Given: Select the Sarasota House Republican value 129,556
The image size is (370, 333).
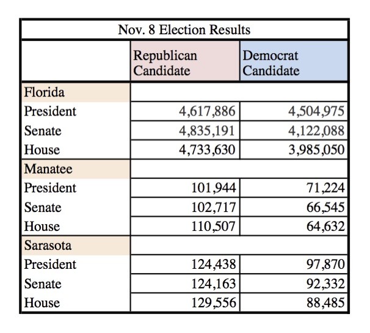Looking at the screenshot, I should coord(183,302).
